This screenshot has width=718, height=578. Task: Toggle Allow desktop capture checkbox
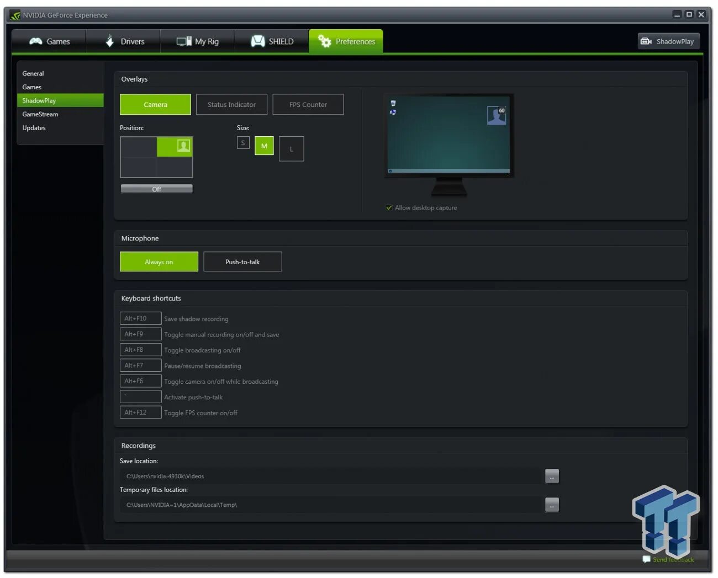tap(389, 208)
